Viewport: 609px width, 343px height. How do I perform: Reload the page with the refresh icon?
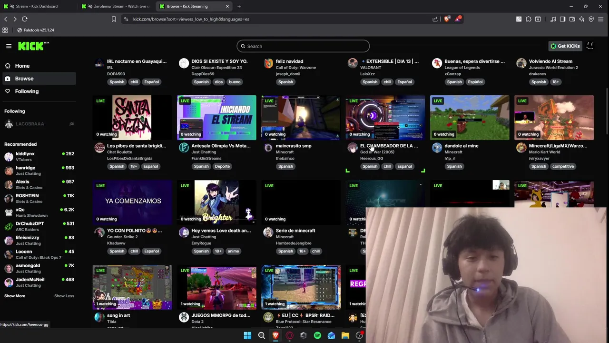[25, 19]
